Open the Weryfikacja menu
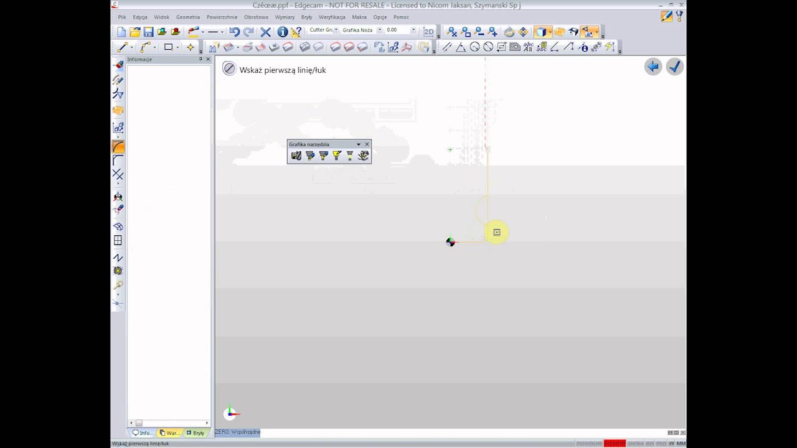The height and width of the screenshot is (448, 797). pos(332,17)
